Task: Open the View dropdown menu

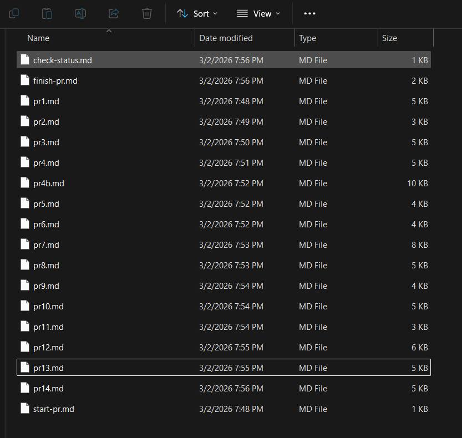Action: [258, 13]
